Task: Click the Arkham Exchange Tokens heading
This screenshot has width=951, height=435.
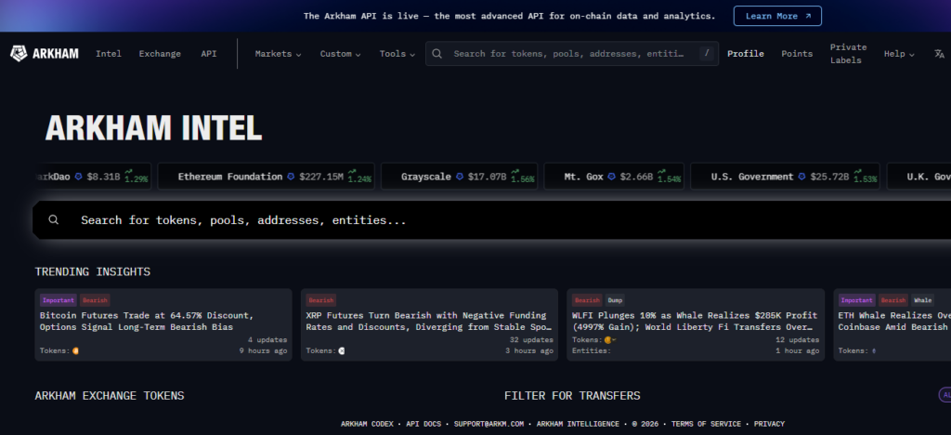Action: click(x=110, y=396)
